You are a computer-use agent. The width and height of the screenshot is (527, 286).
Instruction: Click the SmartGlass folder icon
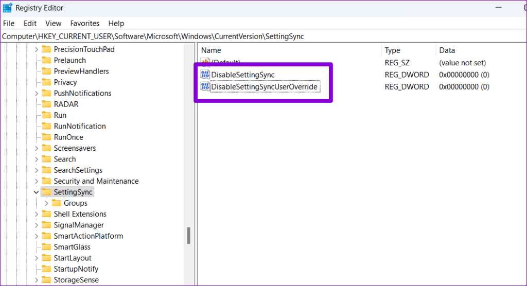click(x=46, y=247)
